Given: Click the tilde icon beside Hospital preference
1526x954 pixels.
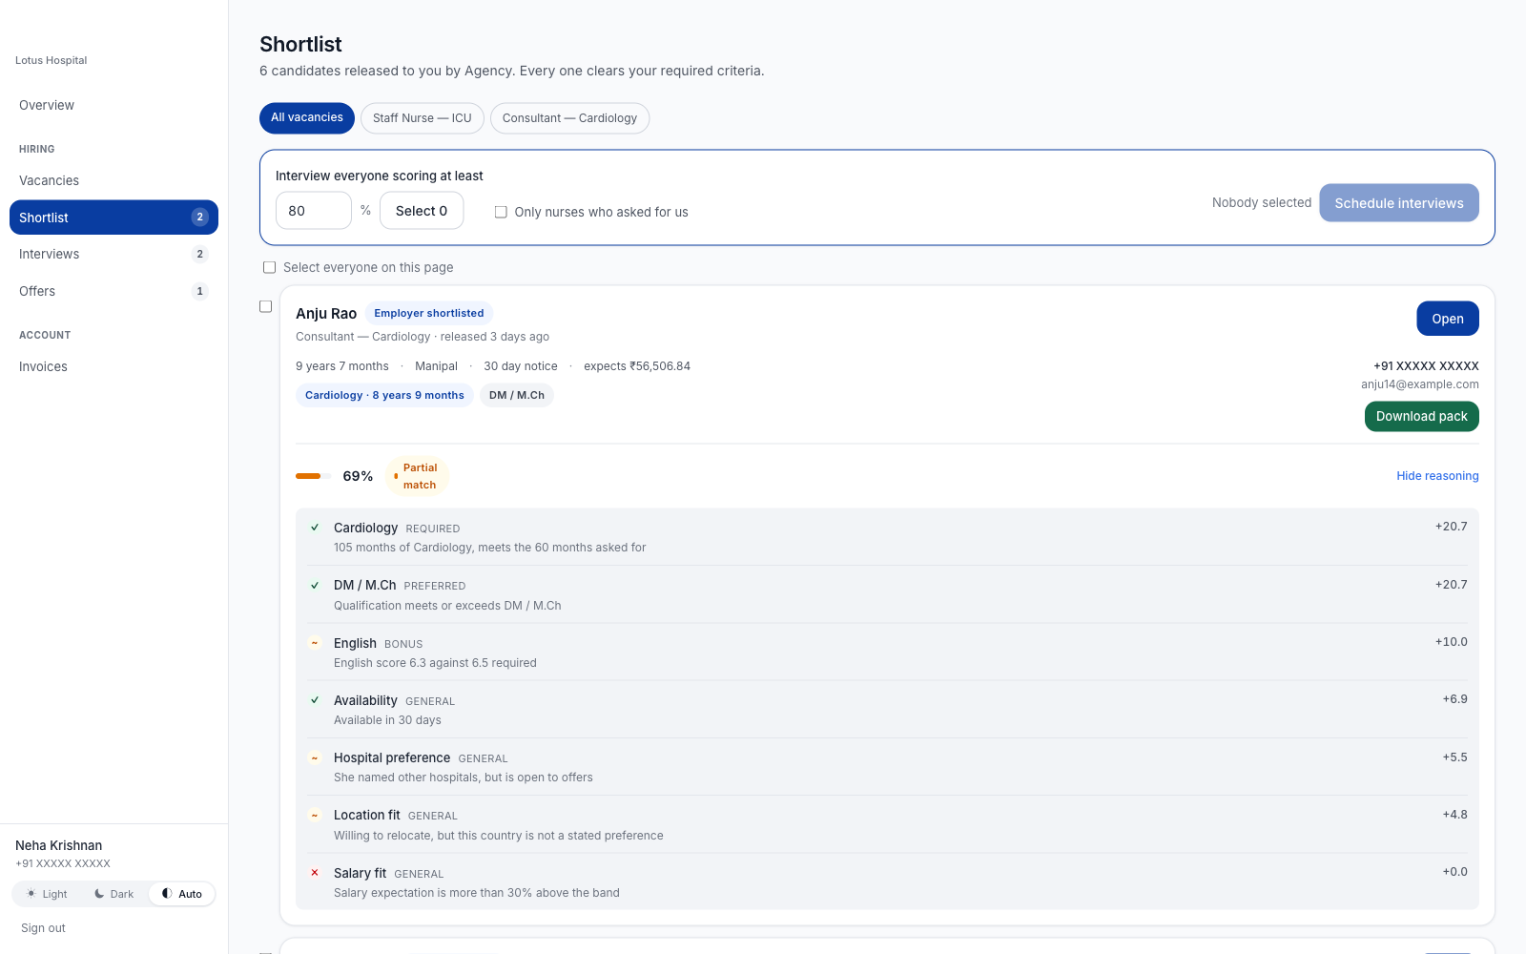Looking at the screenshot, I should coord(315,757).
